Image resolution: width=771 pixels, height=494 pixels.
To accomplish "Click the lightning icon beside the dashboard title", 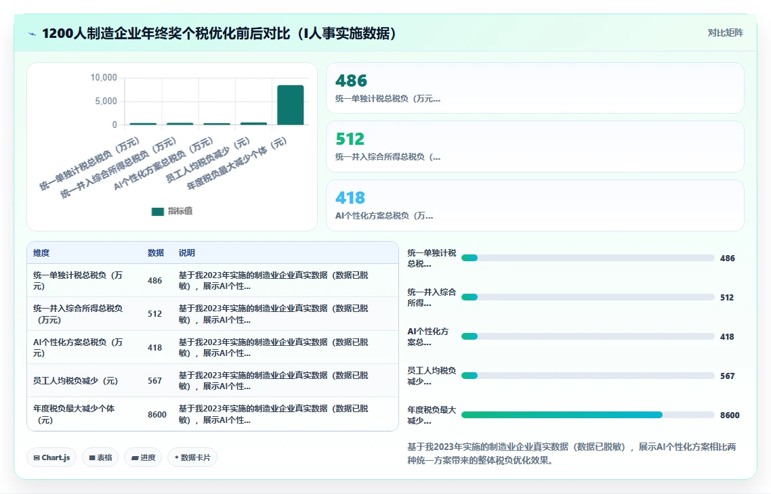I will coord(32,34).
